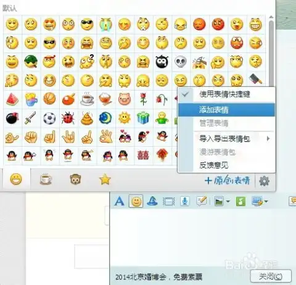
Task: Choose the white skull emoji
Action: [x=181, y=62]
